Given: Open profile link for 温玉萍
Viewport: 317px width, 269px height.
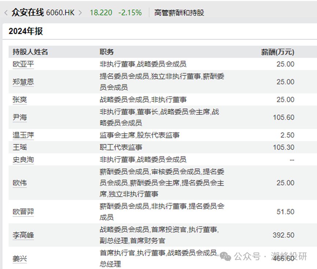Looking at the screenshot, I should [23, 135].
